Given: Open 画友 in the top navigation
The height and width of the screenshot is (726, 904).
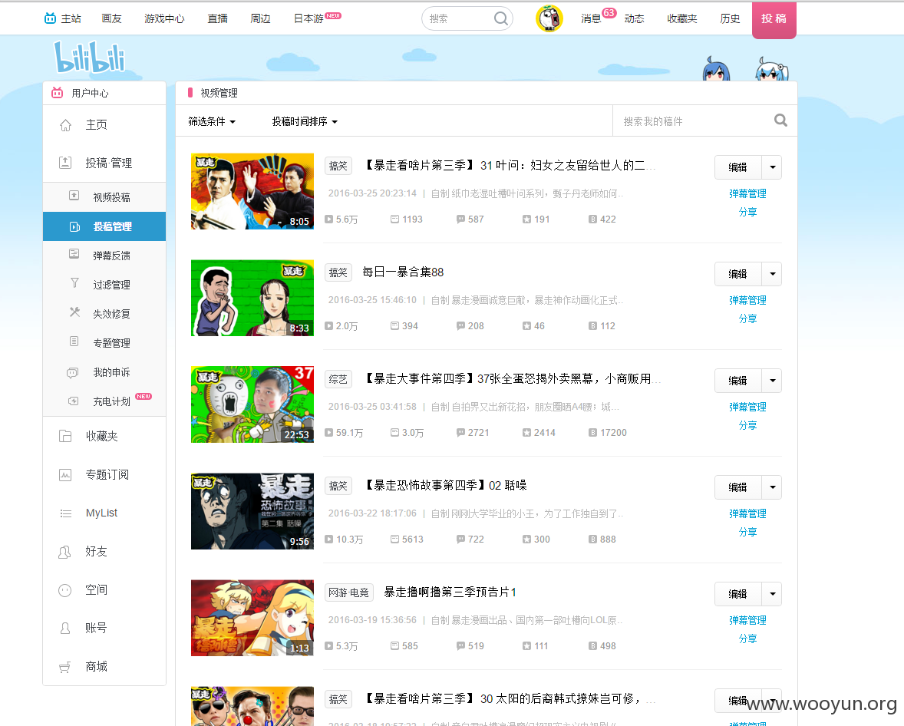Looking at the screenshot, I should point(111,18).
